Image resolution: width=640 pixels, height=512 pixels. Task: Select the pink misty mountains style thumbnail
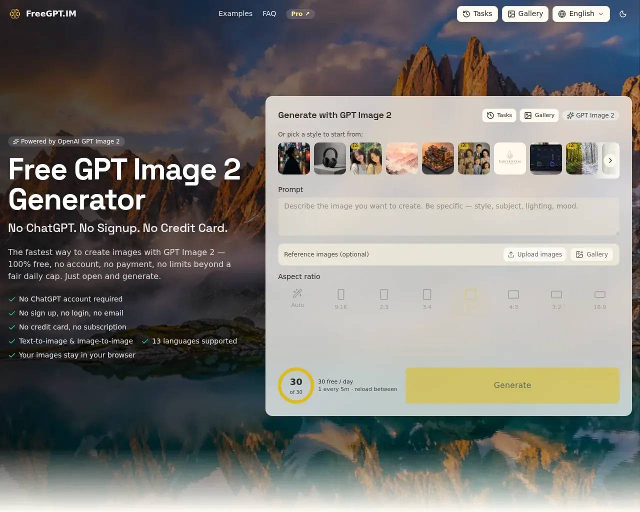402,158
